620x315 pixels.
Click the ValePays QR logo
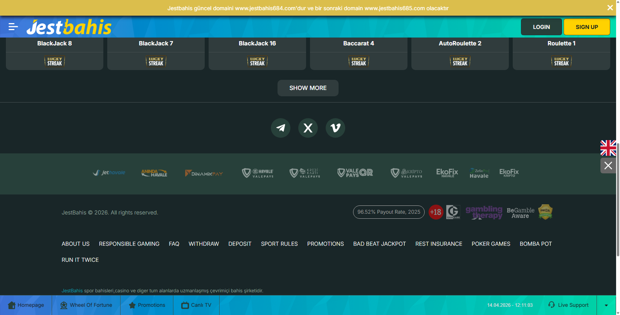click(355, 173)
